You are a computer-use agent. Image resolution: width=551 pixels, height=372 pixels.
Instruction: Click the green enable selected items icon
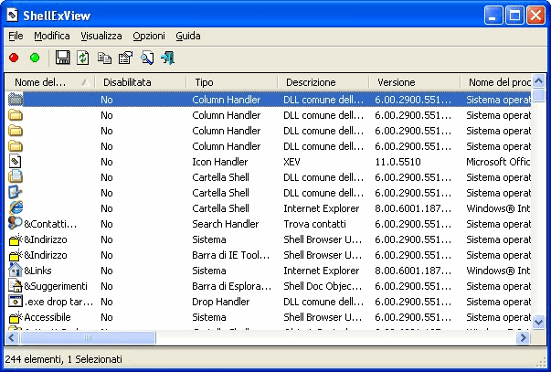(x=35, y=58)
